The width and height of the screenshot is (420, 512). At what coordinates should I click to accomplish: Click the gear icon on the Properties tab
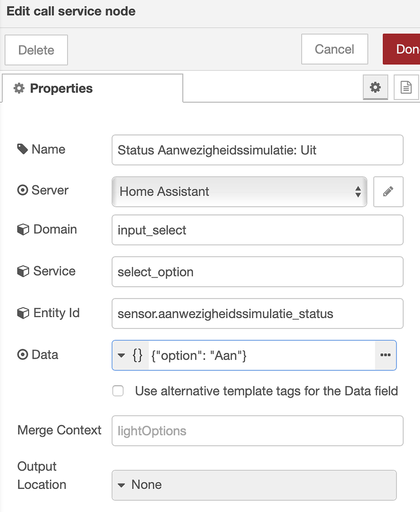19,88
